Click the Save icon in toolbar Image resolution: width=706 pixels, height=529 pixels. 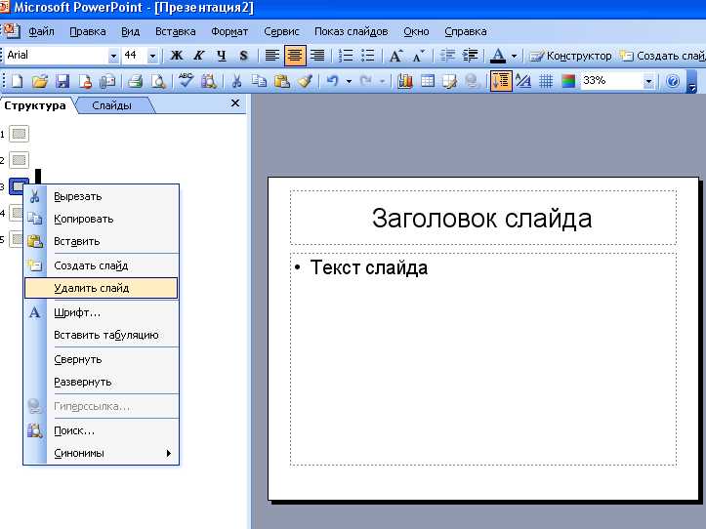[x=62, y=82]
